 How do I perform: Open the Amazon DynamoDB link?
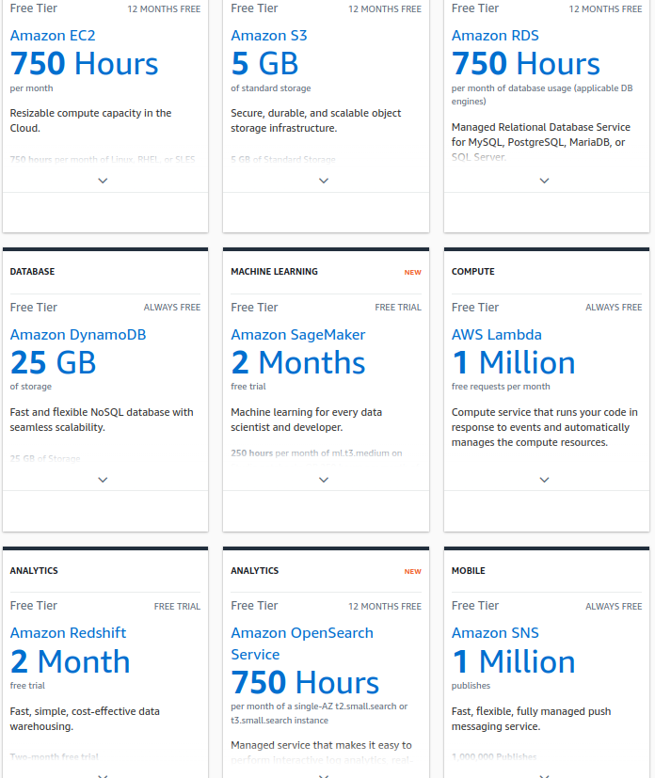pyautogui.click(x=78, y=335)
